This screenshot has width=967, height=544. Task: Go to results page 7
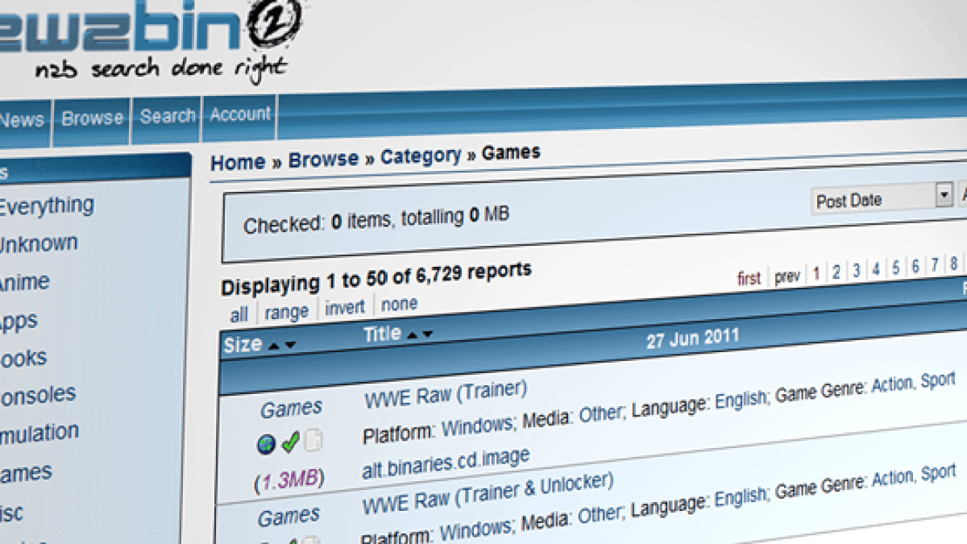934,264
